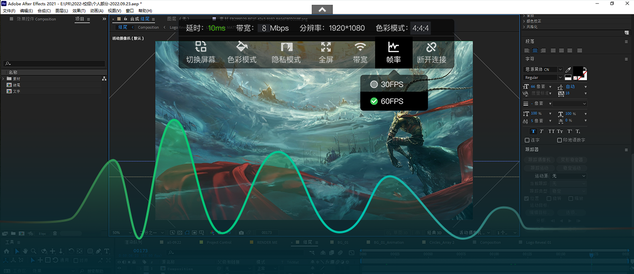
Task: Enable the 连字 ligatures checkbox
Action: tap(527, 140)
